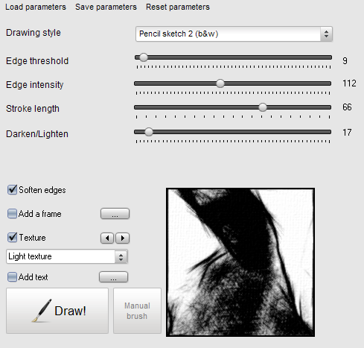Enable the Add a frame checkbox

click(12, 214)
